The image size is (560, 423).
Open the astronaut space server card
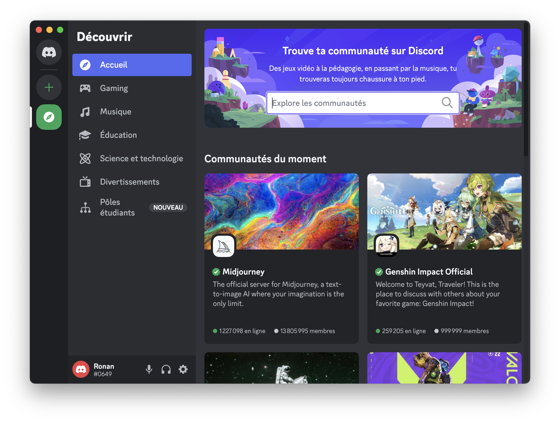click(x=282, y=368)
